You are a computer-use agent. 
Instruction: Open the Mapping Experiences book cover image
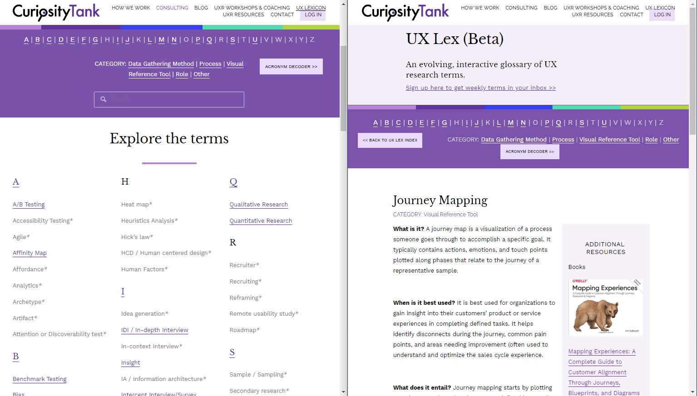tap(605, 307)
